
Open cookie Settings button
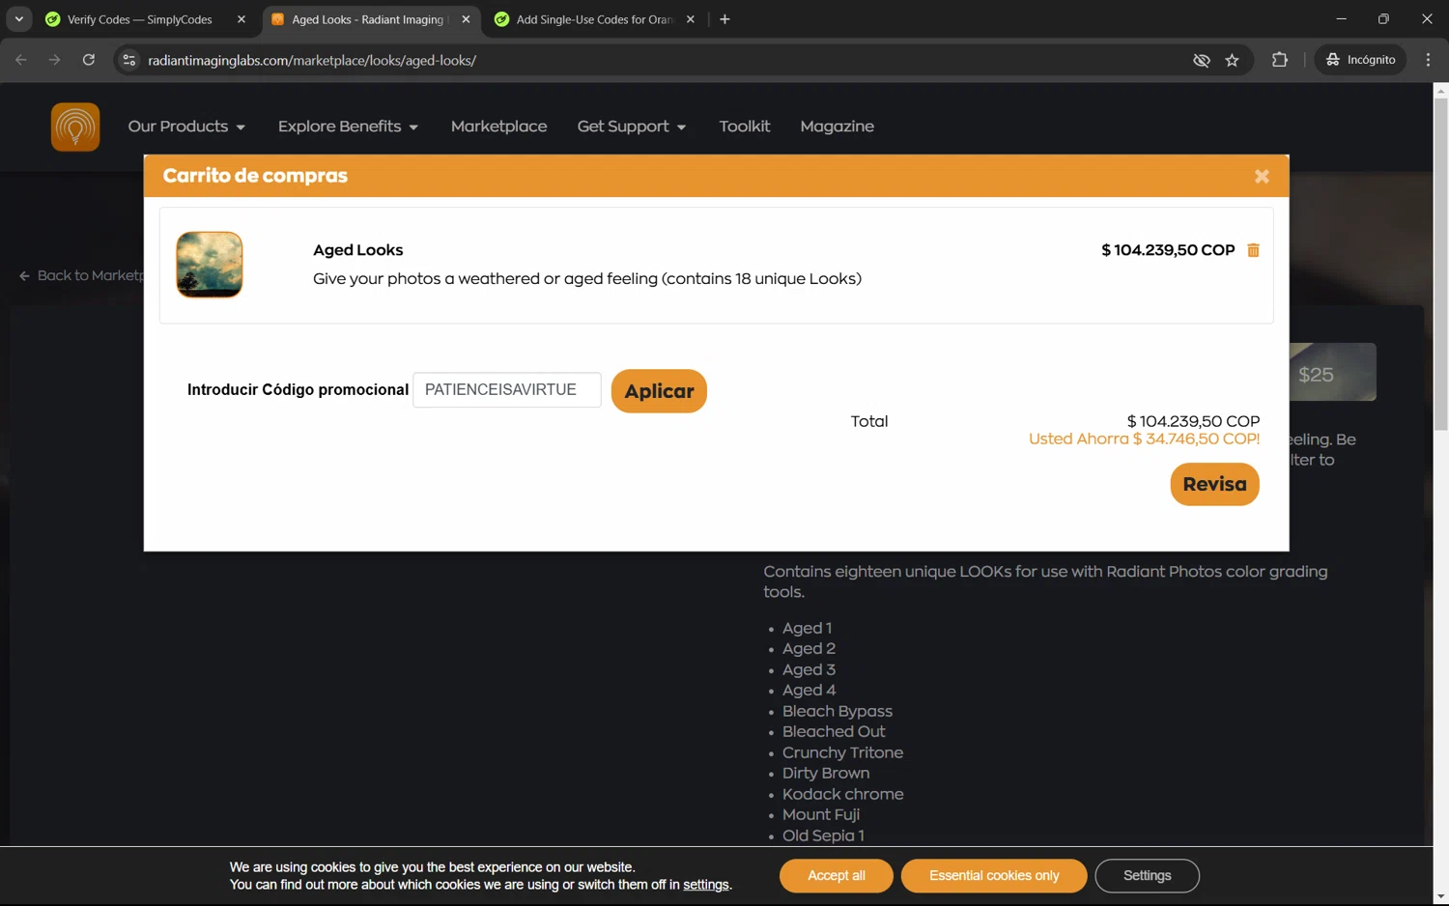click(1147, 876)
